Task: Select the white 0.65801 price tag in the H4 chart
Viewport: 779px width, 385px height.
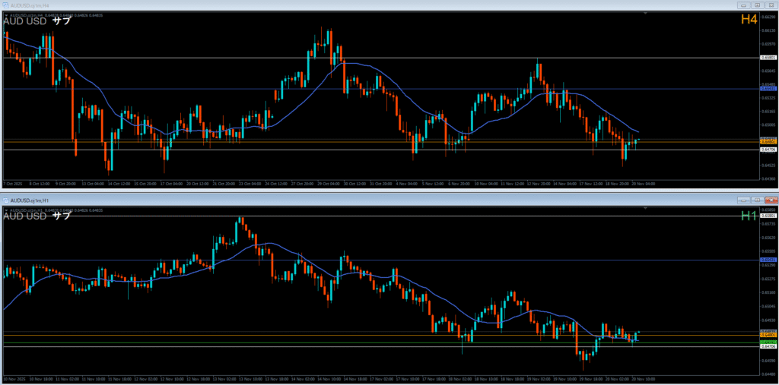Action: click(768, 58)
